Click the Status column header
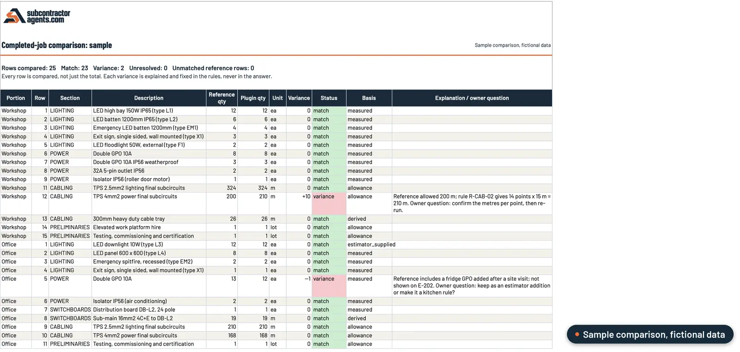This screenshot has height=352, width=740. [329, 98]
